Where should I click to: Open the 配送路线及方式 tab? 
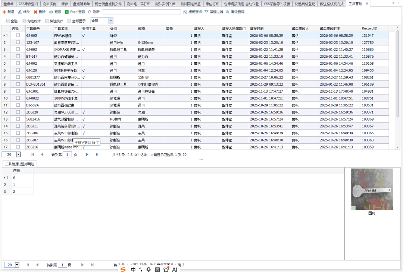click(332, 4)
